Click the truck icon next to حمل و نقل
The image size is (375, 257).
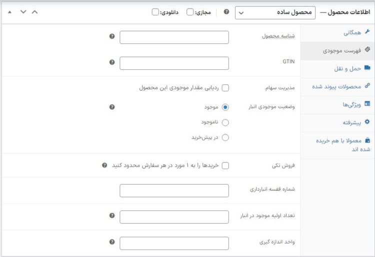click(x=367, y=68)
